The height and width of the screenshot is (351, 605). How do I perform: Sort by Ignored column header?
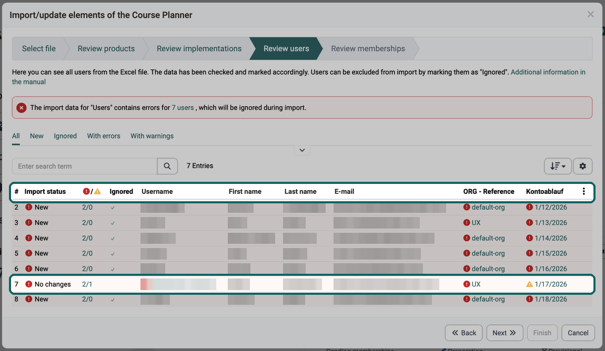(x=121, y=191)
